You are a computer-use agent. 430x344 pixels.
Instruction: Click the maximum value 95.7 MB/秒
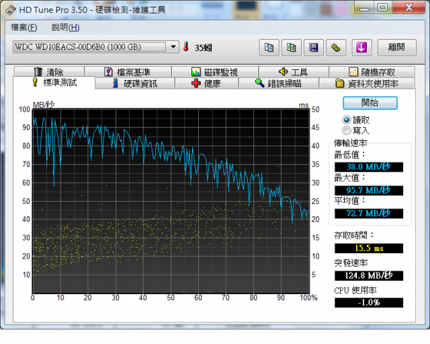(369, 190)
